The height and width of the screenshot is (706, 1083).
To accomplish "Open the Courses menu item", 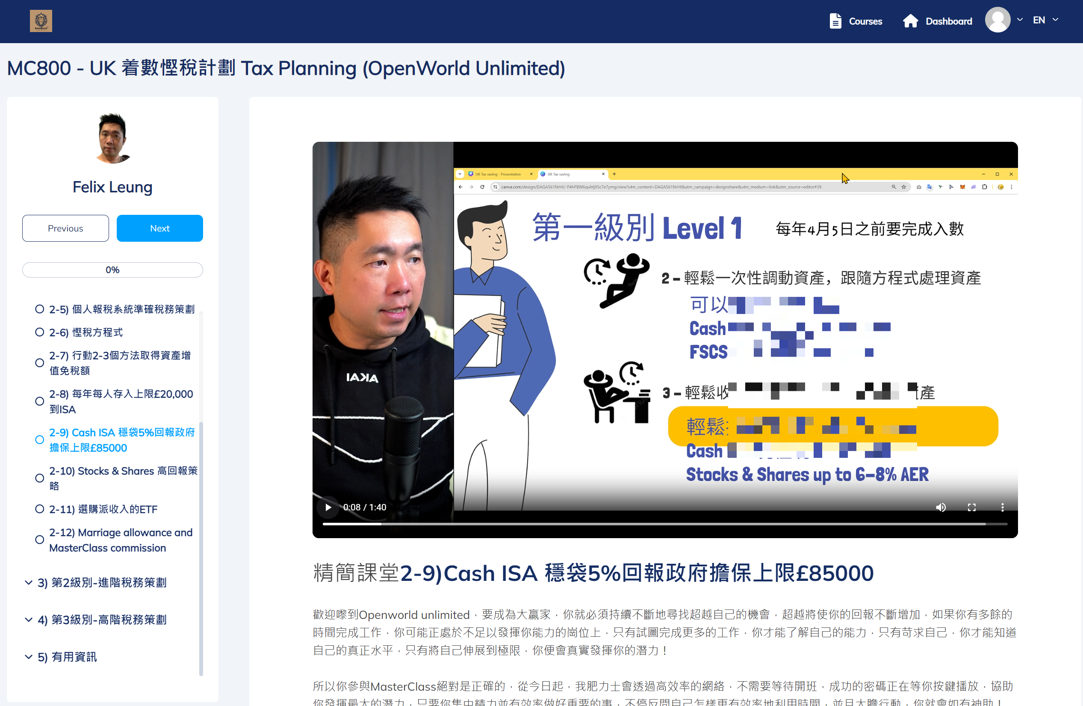I will click(865, 21).
